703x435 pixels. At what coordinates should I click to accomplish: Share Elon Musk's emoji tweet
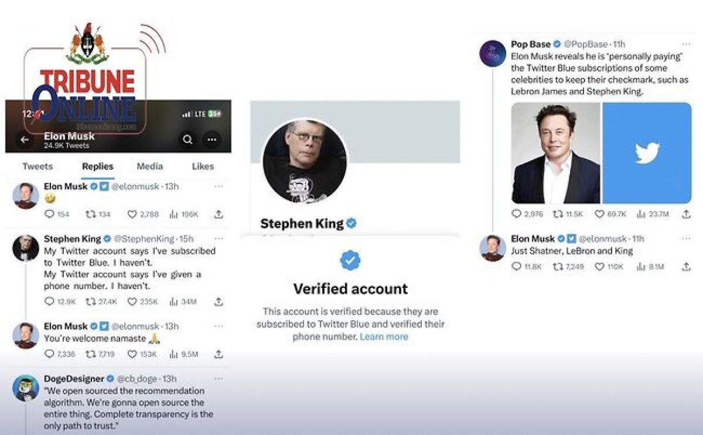click(219, 215)
